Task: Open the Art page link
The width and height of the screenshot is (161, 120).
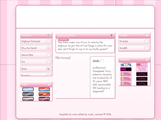Action: [36, 62]
